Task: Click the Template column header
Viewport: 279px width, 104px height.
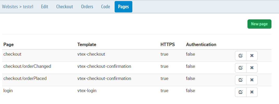Action: pyautogui.click(x=87, y=44)
